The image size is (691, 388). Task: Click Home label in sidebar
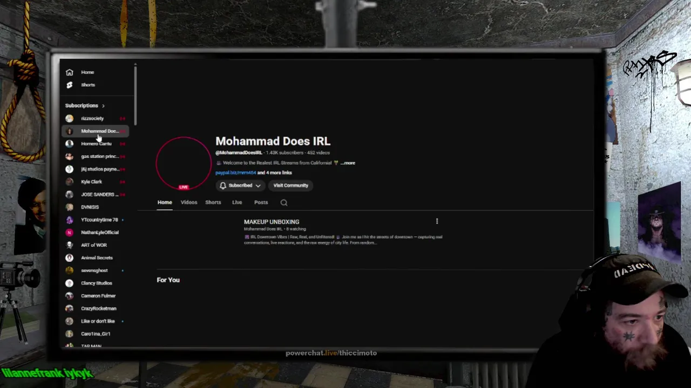[87, 72]
